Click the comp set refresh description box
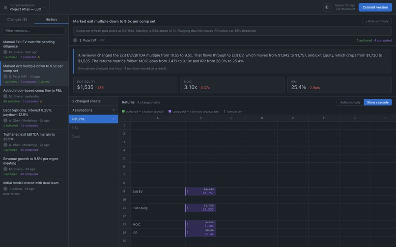Screen dimensions: 396x247 (232, 31)
